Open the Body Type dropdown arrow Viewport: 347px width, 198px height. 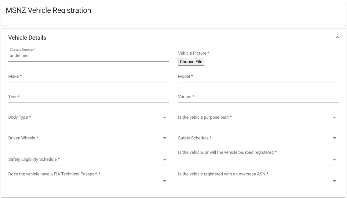coord(164,117)
